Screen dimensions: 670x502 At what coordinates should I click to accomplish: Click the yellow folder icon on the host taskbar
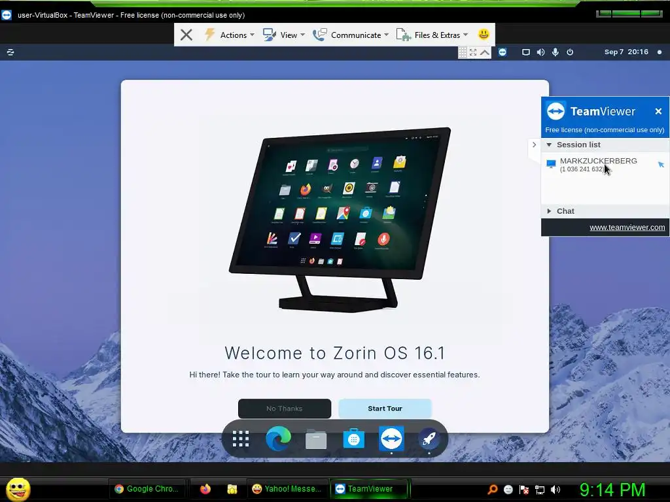[x=232, y=489]
